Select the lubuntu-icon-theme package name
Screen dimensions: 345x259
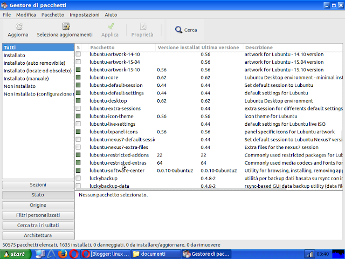pos(112,117)
